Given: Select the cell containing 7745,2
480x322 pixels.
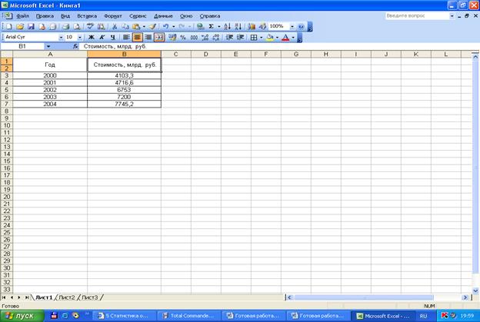Looking at the screenshot, I should [x=124, y=104].
